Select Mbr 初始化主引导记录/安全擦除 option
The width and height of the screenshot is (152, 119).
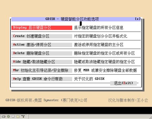[42, 70]
